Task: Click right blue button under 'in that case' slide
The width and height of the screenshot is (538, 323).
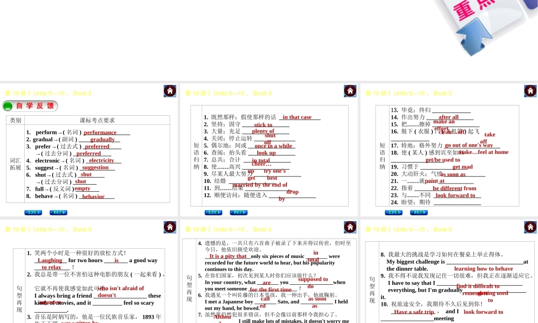Action: coord(239,212)
